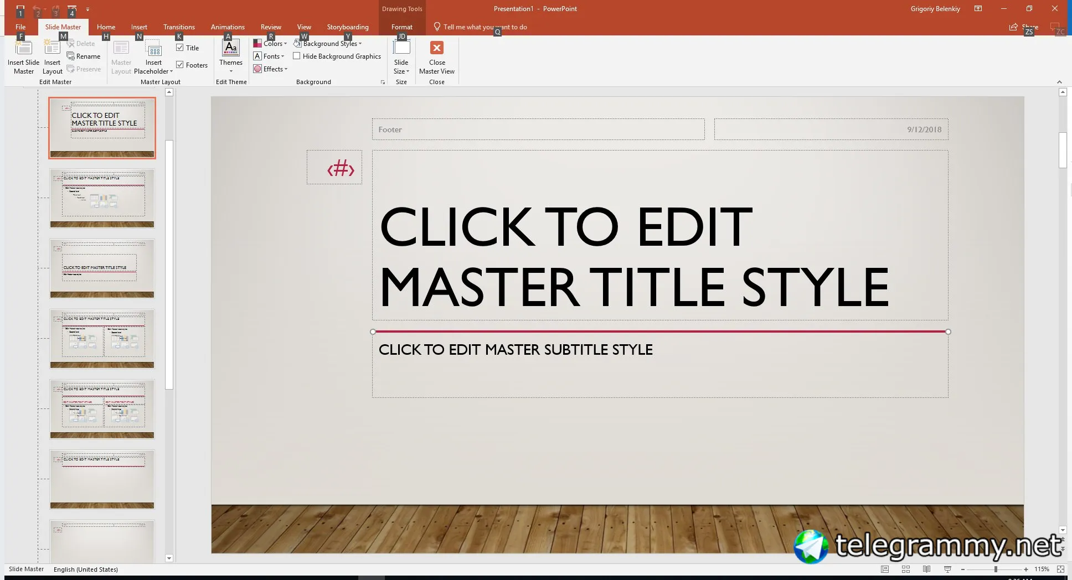Click the zoom in plus button
Image resolution: width=1072 pixels, height=580 pixels.
pyautogui.click(x=1026, y=569)
